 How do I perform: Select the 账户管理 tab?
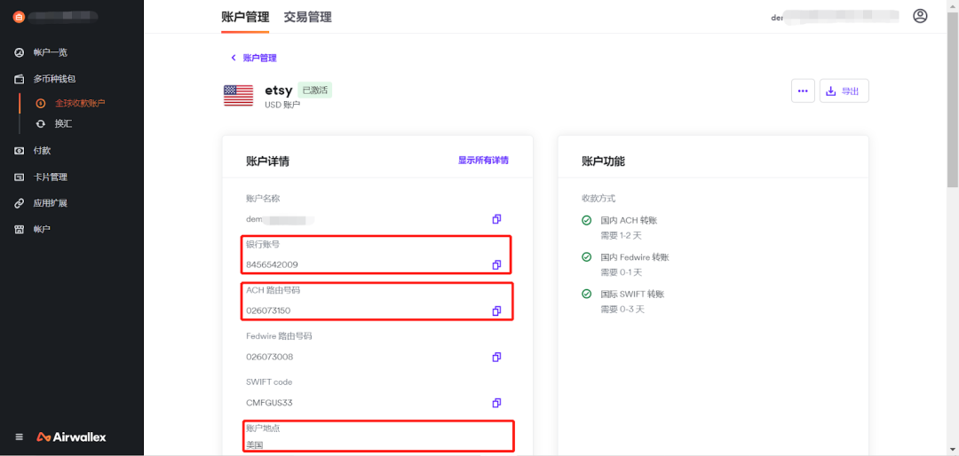(244, 17)
